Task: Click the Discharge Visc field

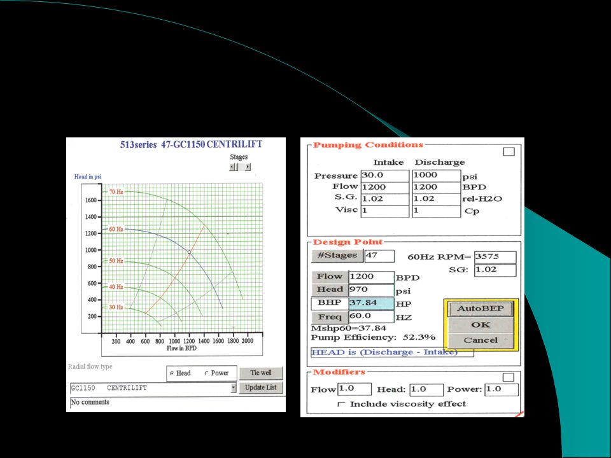Action: coord(437,211)
